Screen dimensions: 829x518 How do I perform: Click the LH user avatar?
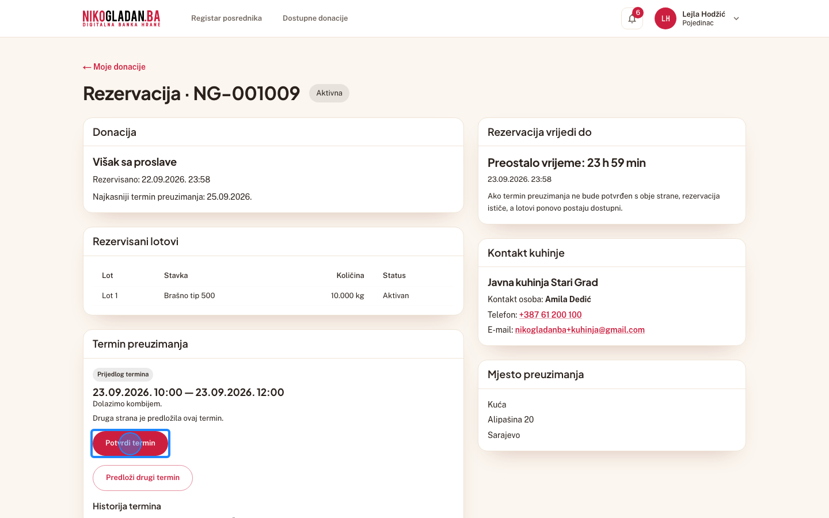[x=666, y=18]
